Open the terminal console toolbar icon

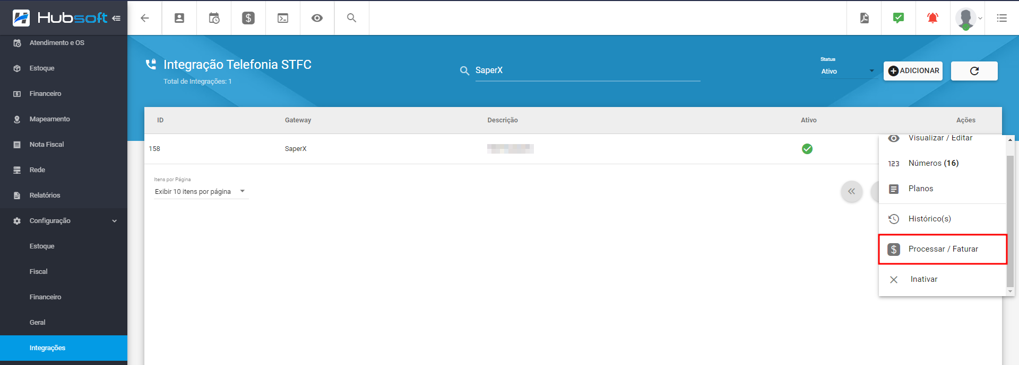tap(283, 18)
